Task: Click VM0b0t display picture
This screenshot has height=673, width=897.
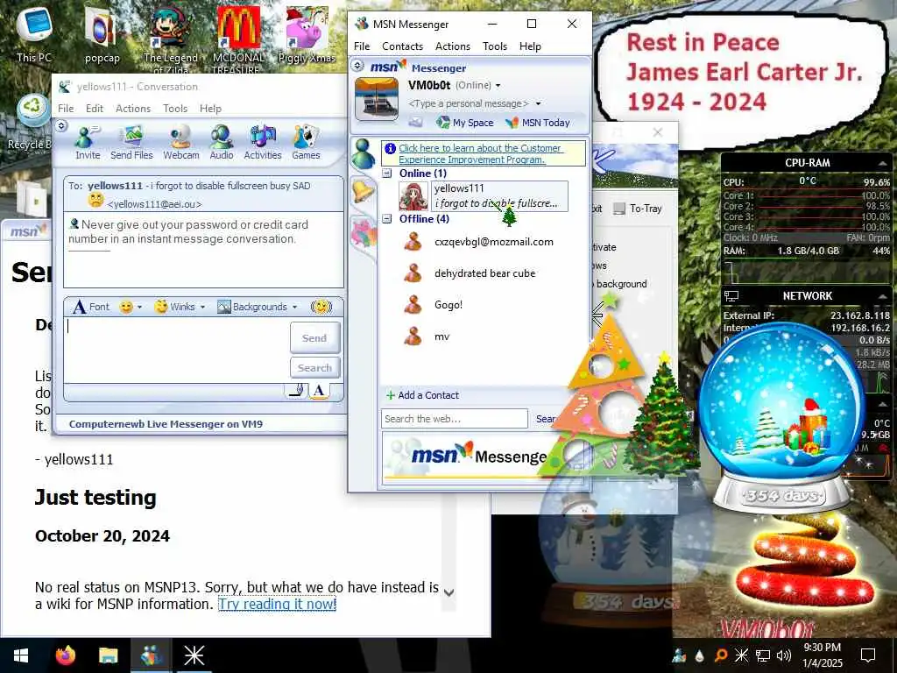Action: (377, 99)
